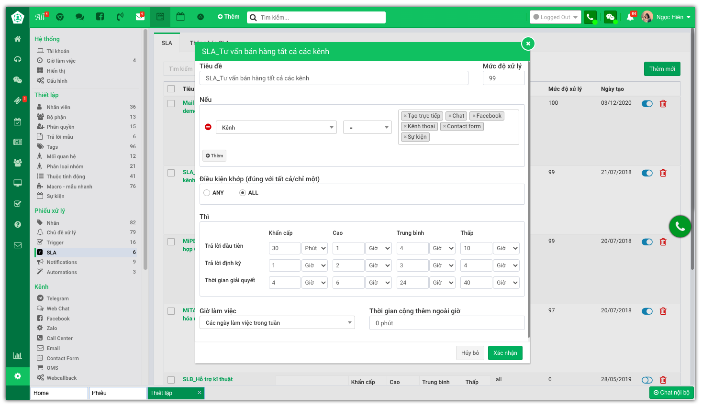Expand the Giờ làm việc dropdown
Screen dimensions: 702x407
[x=277, y=323]
